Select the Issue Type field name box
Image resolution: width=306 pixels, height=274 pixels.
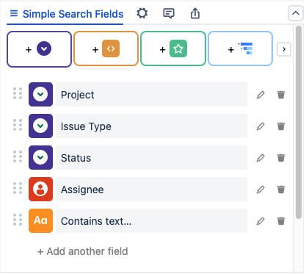tap(151, 126)
